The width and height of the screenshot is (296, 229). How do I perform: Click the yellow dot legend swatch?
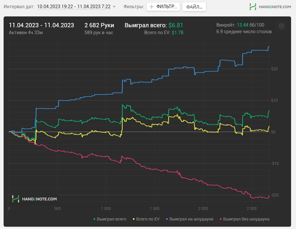pos(134,219)
